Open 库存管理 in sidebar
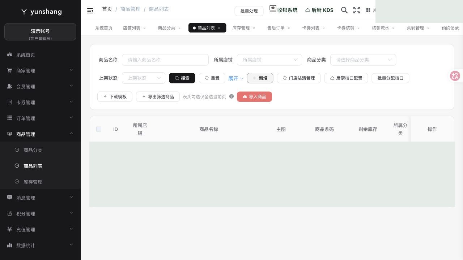This screenshot has width=463, height=260. [x=41, y=182]
